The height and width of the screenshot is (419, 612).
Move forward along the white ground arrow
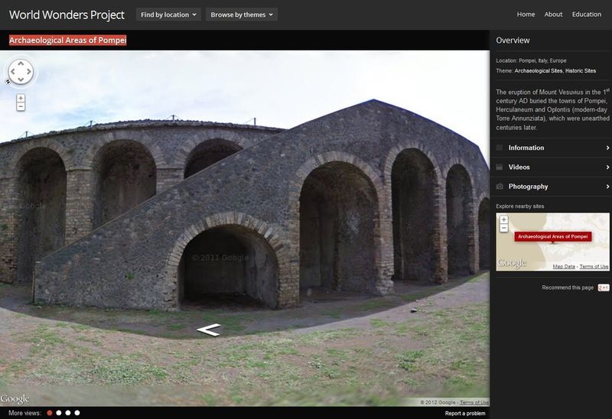tap(209, 330)
